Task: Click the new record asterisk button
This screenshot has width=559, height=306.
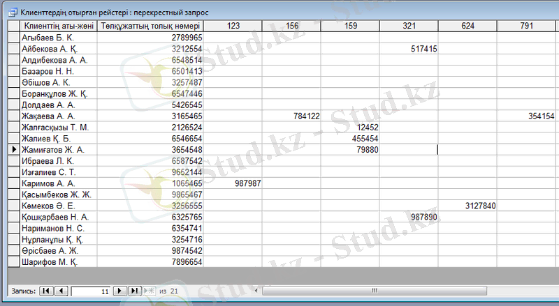Action: (149, 291)
